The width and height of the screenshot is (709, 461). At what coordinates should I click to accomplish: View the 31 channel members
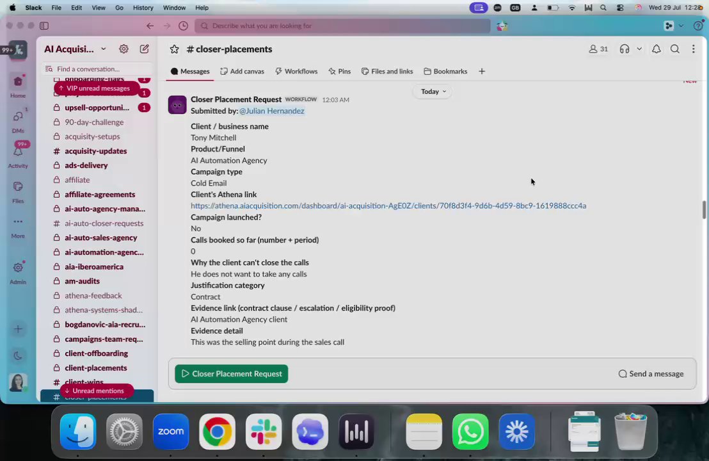tap(598, 49)
